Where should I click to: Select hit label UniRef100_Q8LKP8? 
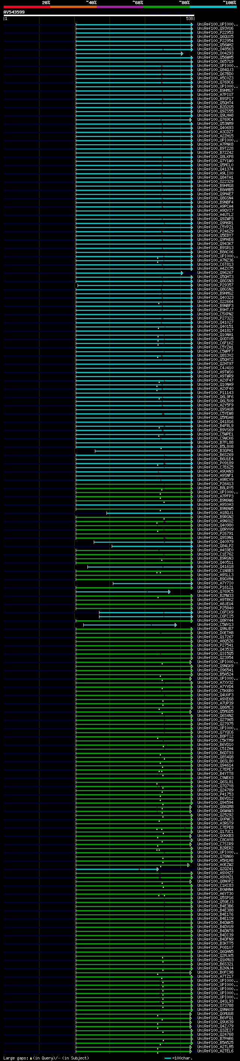[215, 157]
